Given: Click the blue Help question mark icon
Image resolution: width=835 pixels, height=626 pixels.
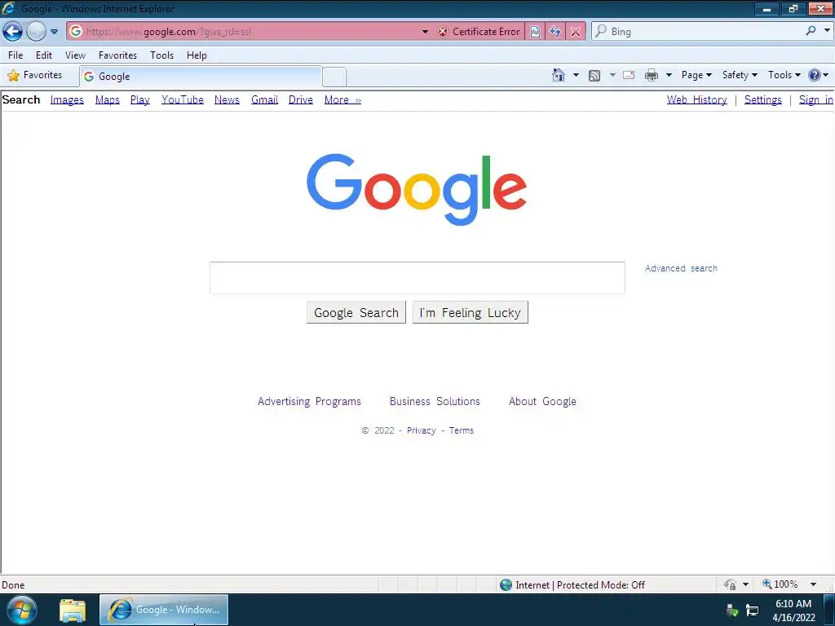Looking at the screenshot, I should [815, 75].
